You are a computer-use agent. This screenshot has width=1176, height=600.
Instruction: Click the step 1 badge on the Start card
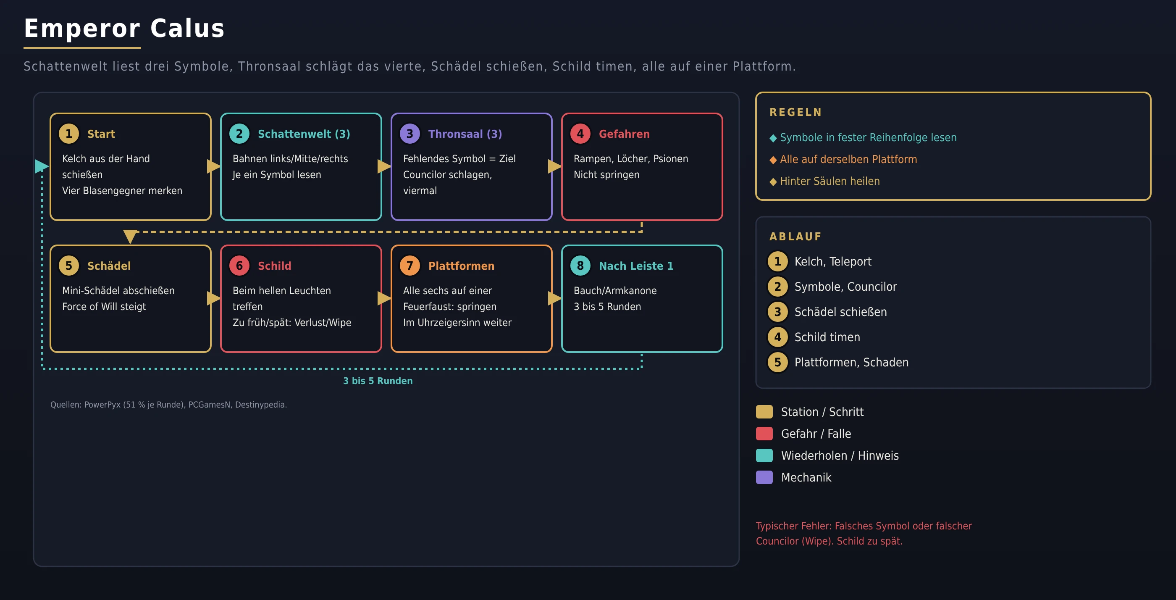click(69, 134)
